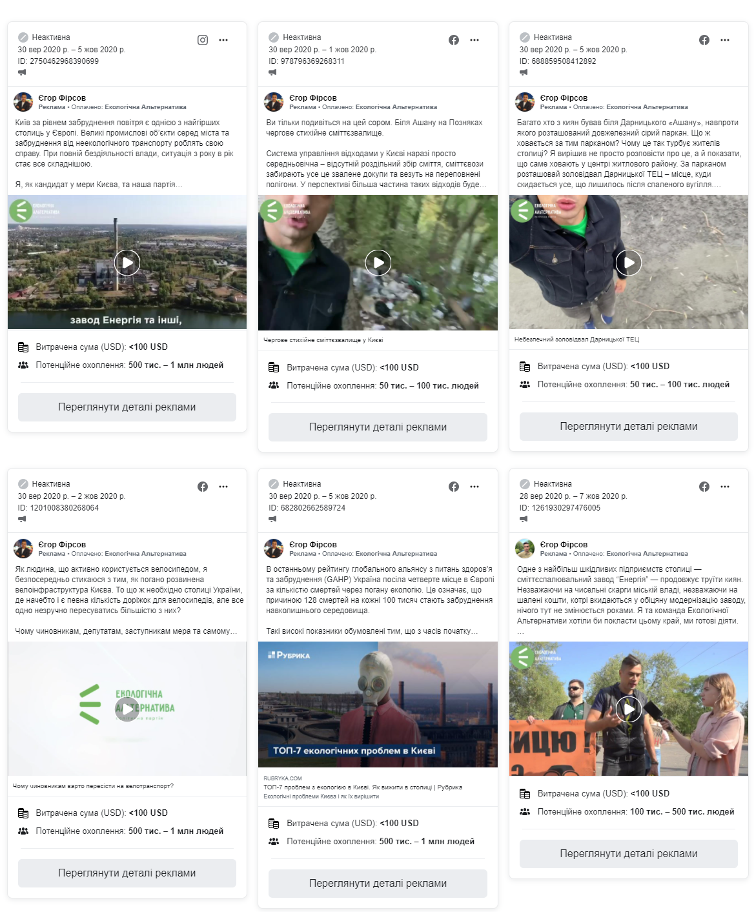Click Facebook platform icon on ad 682802662589724

[x=454, y=487]
